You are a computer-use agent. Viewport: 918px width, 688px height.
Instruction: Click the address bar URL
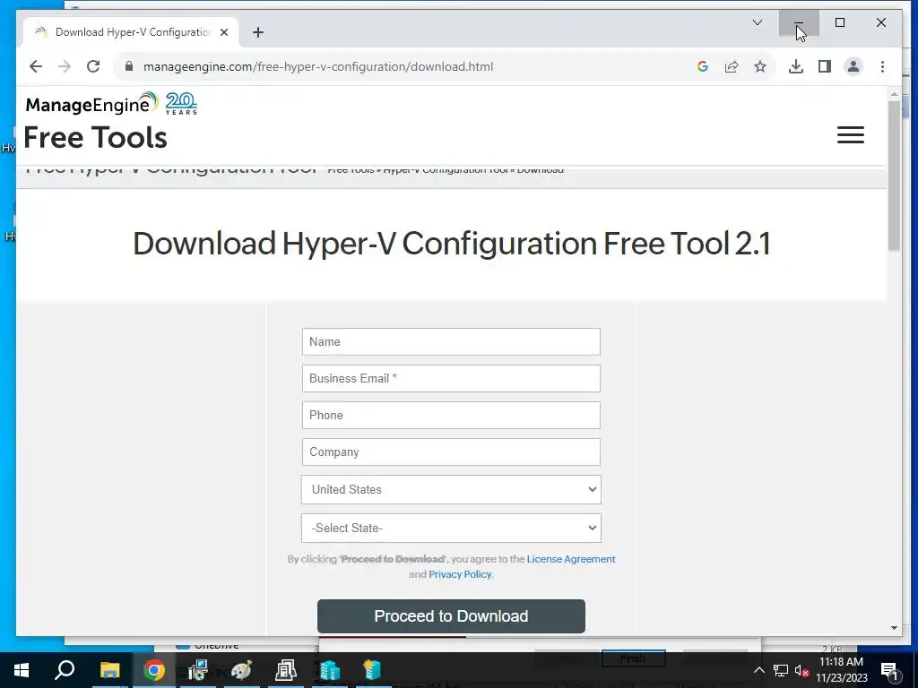(318, 66)
